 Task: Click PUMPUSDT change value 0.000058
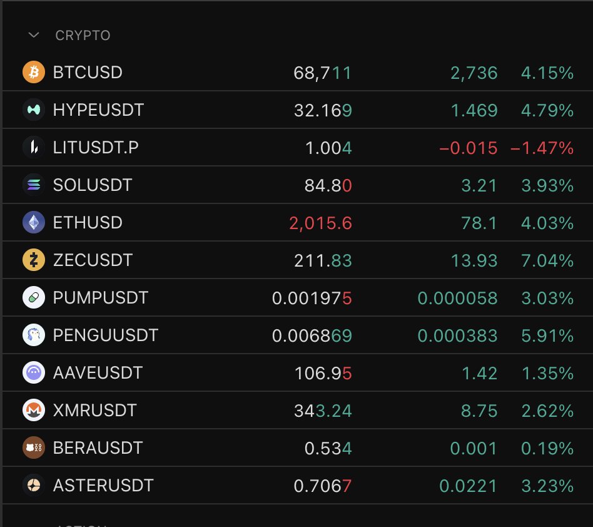[x=458, y=298]
